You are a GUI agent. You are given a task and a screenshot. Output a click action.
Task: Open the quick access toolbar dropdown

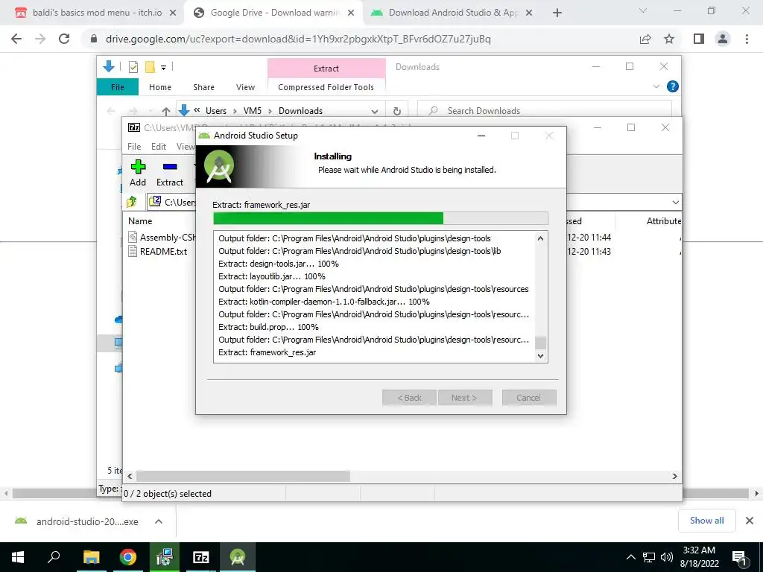click(163, 68)
